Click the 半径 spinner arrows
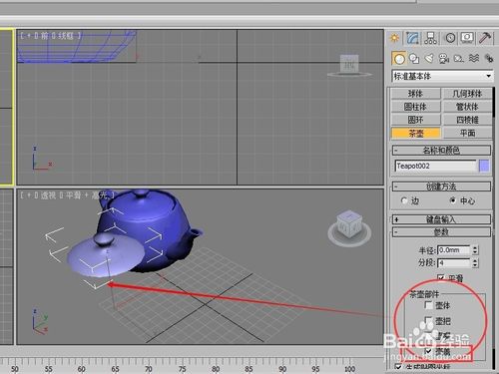 coord(475,250)
